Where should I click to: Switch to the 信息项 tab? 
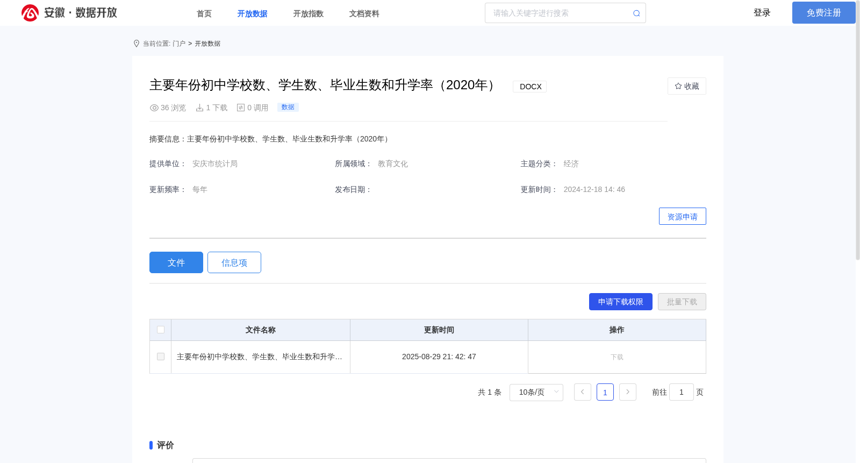(x=234, y=262)
